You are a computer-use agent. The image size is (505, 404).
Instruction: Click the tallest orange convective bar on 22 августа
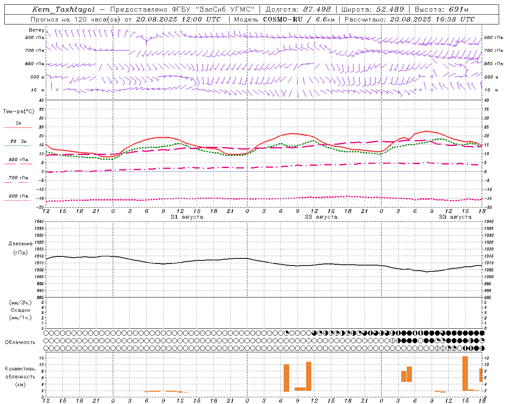309,376
